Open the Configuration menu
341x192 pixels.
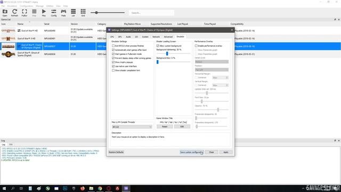pos(26,6)
